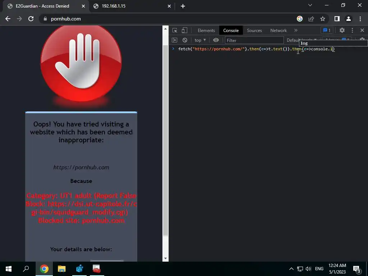
Task: Click the red stop hand image
Action: (x=81, y=63)
